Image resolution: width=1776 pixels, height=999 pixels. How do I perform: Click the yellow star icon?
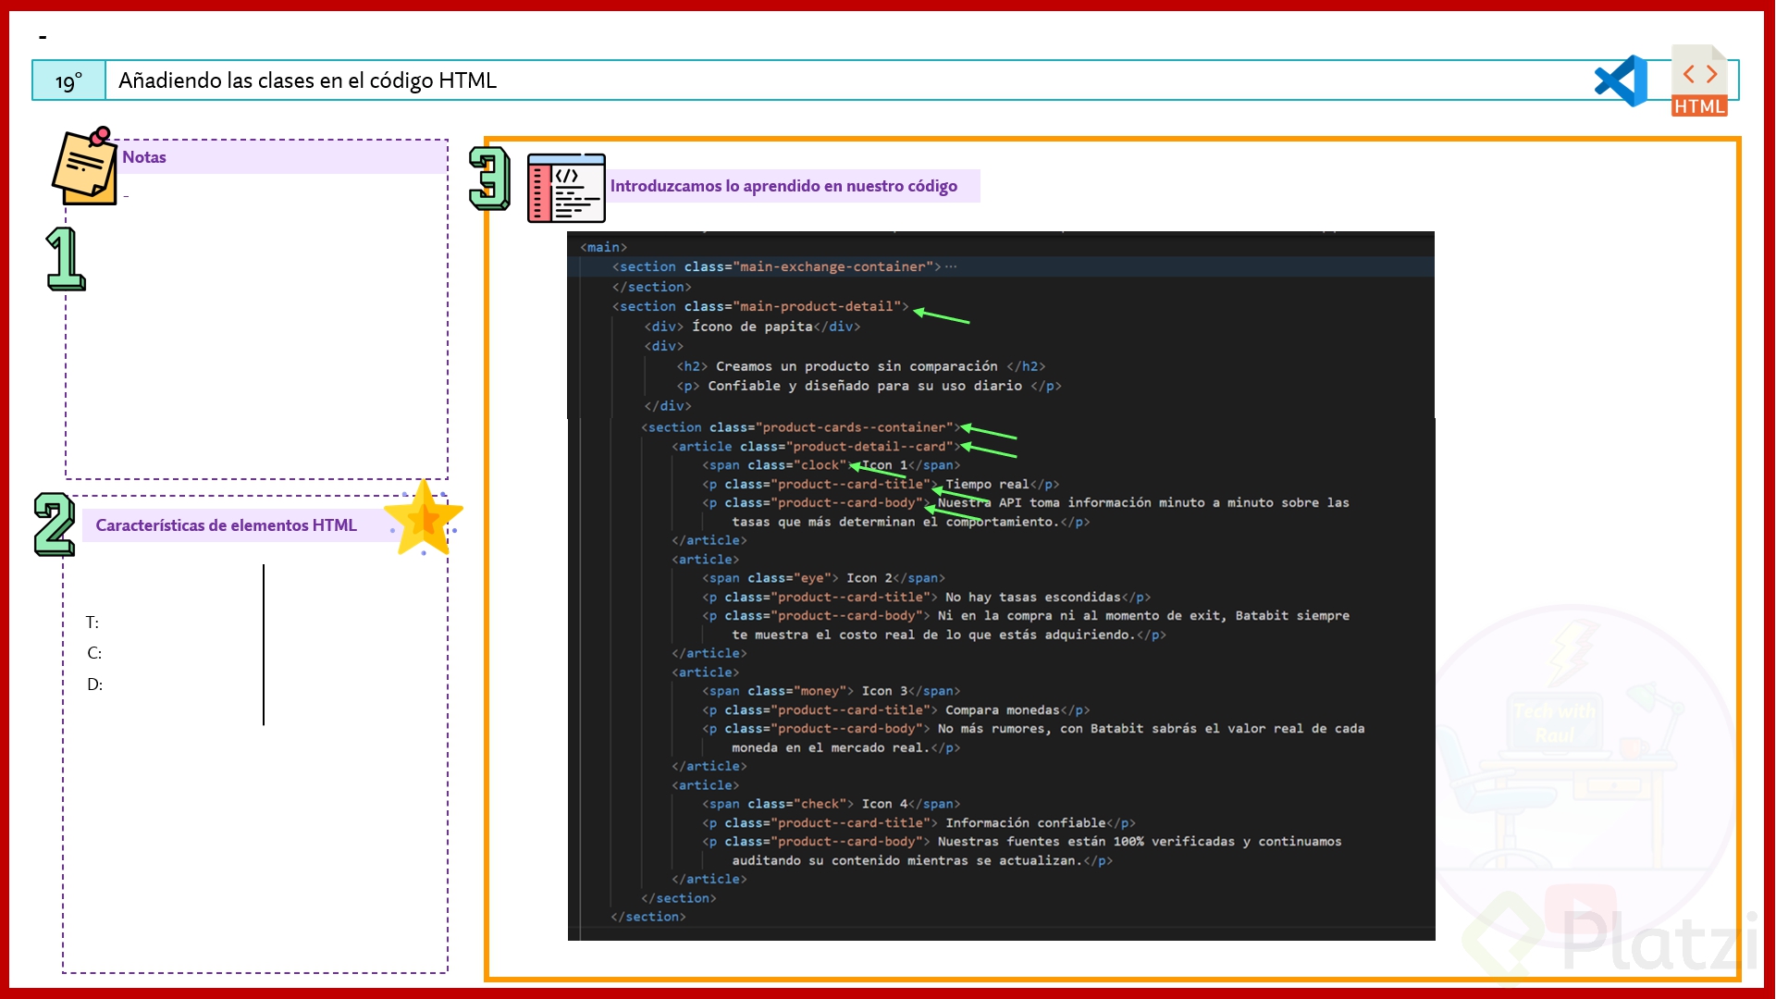click(424, 518)
